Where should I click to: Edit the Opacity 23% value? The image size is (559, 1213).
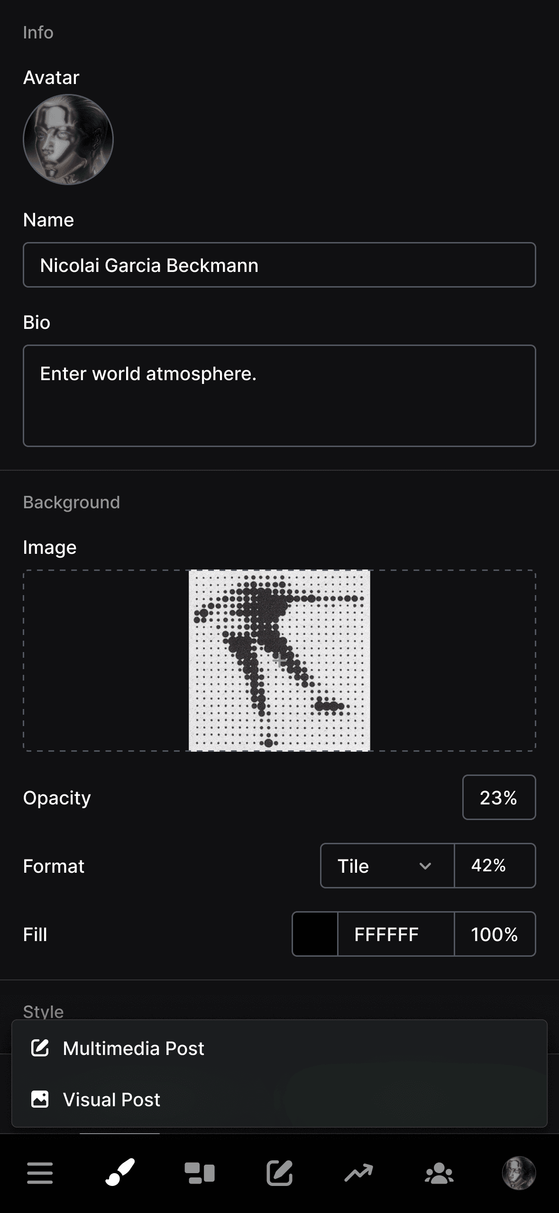pyautogui.click(x=498, y=797)
